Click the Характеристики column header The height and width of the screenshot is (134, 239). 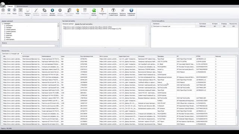click(x=128, y=56)
